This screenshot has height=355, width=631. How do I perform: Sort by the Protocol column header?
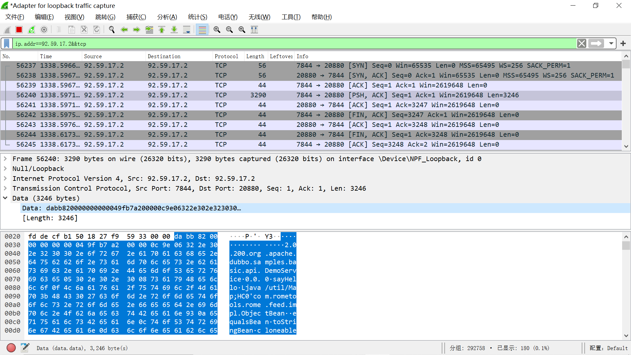(229, 57)
